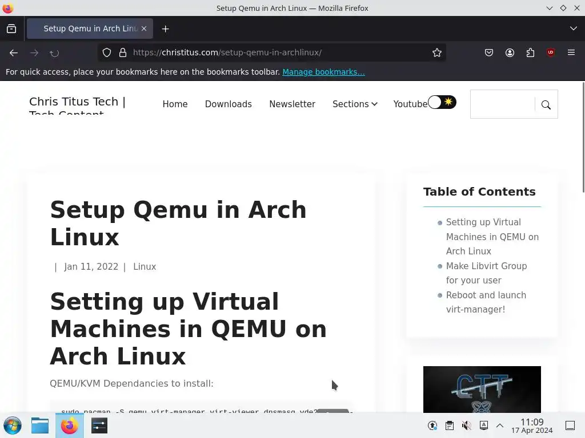Viewport: 585px width, 438px height.
Task: Visit the Youtube nav link
Action: 410,104
